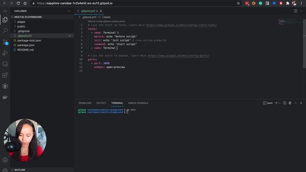Switch to the Output tab

[101, 103]
